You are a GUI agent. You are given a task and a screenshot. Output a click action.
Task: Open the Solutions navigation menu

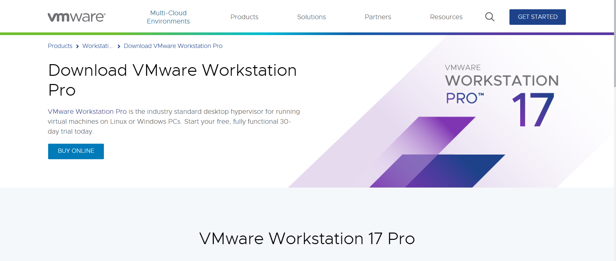(311, 17)
